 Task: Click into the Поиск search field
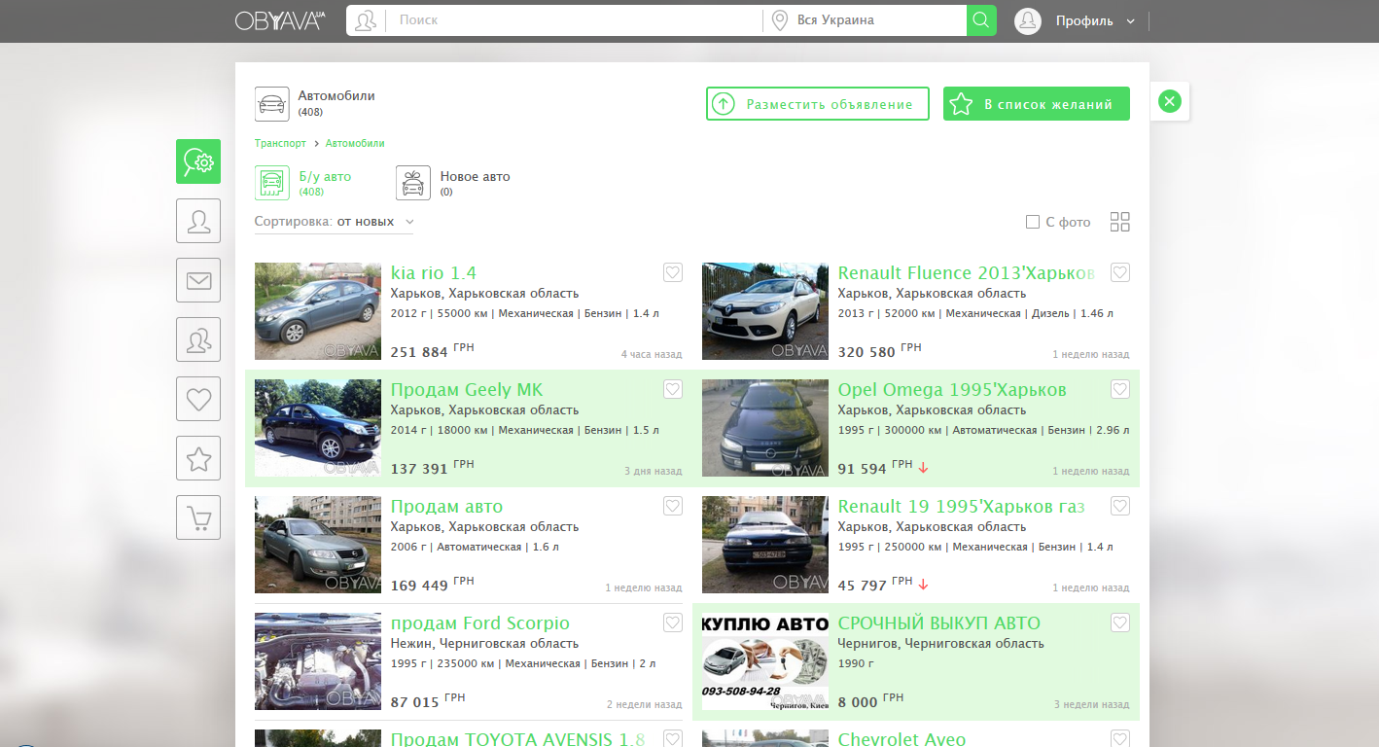[x=574, y=20]
